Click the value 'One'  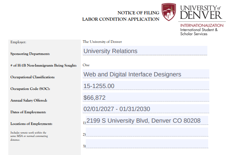click(86, 65)
